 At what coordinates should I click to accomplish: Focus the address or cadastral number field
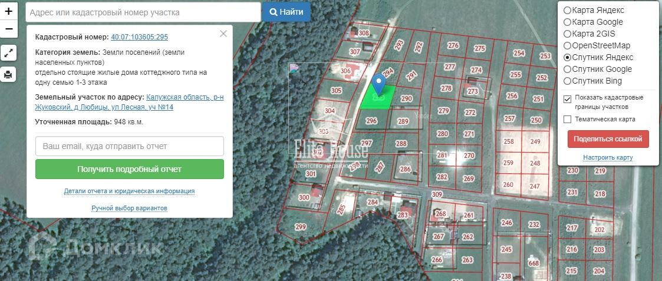pyautogui.click(x=143, y=12)
